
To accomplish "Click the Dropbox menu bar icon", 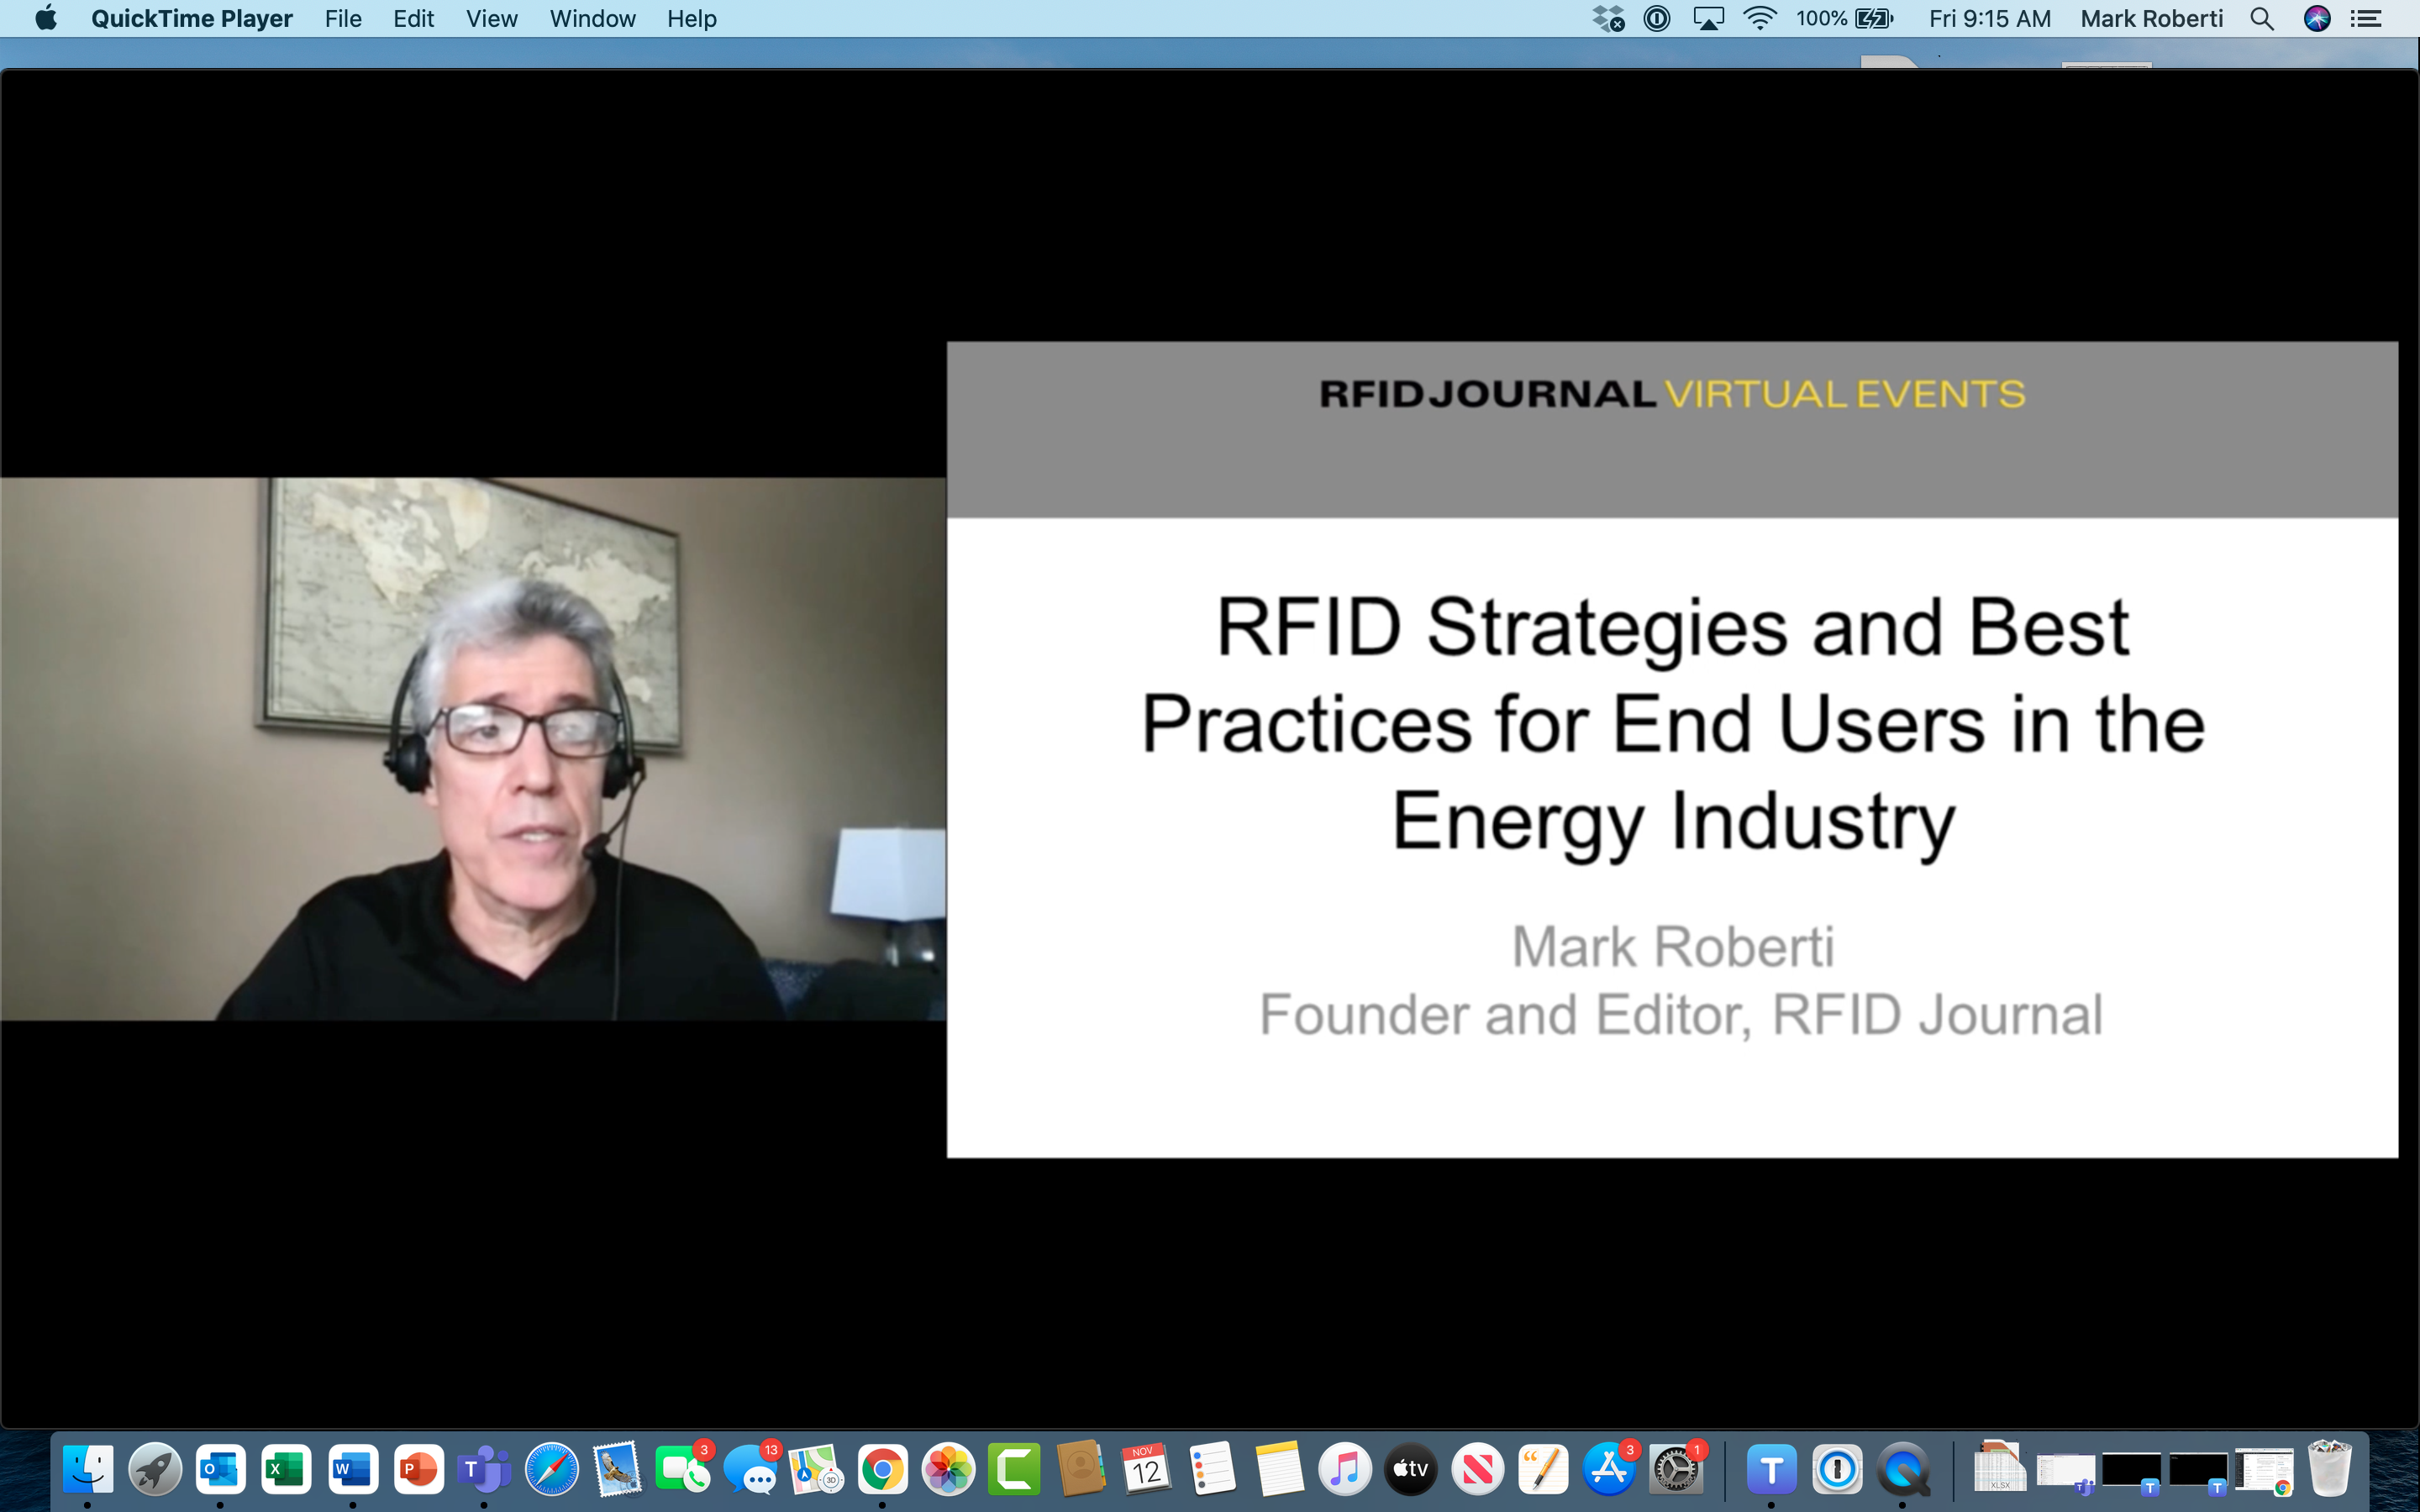I will (x=1608, y=18).
